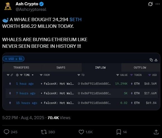Select the SWAPS tab
Image resolution: width=162 pixels, height=138 pixels.
click(x=61, y=67)
